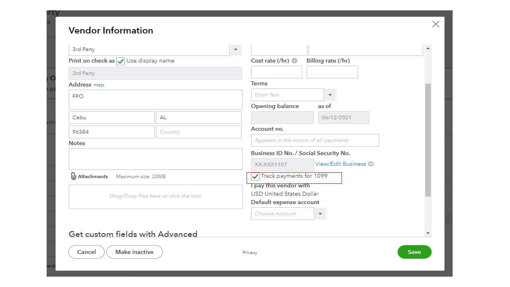Toggle Track payments for 1099 checkbox
Screen dimensions: 510x287
click(x=255, y=177)
